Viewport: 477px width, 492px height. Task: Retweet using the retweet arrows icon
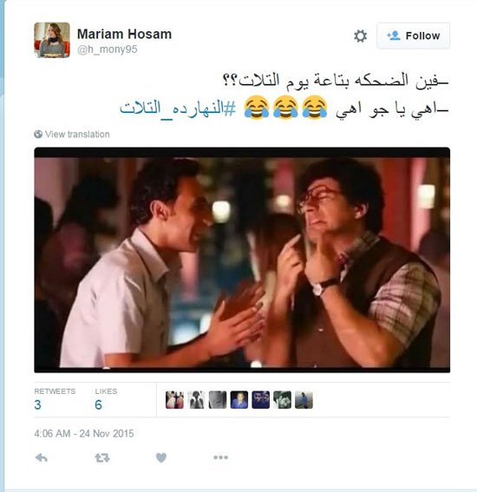(x=102, y=458)
